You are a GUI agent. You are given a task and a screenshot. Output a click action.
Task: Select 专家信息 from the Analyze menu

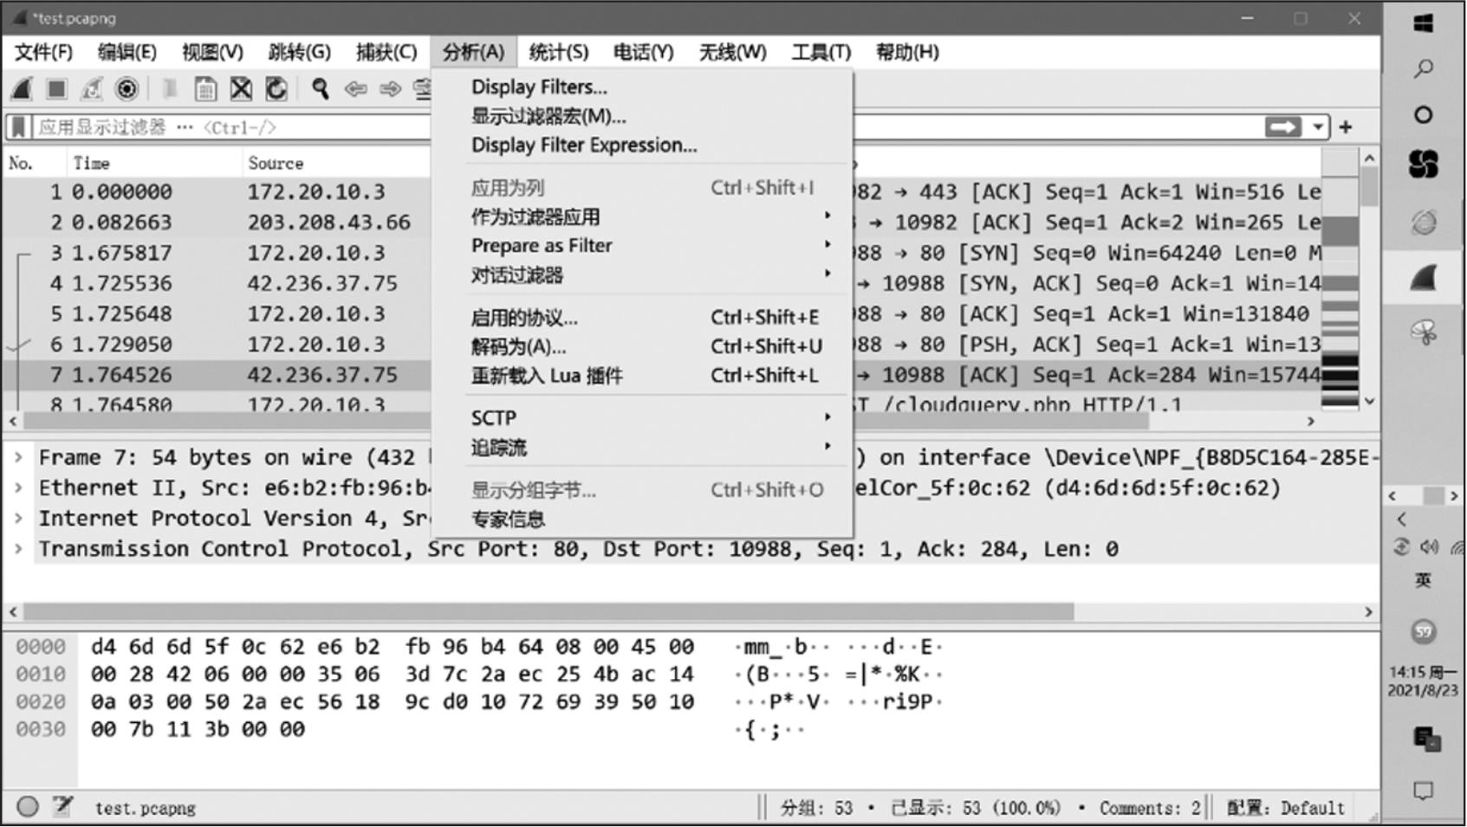point(508,520)
